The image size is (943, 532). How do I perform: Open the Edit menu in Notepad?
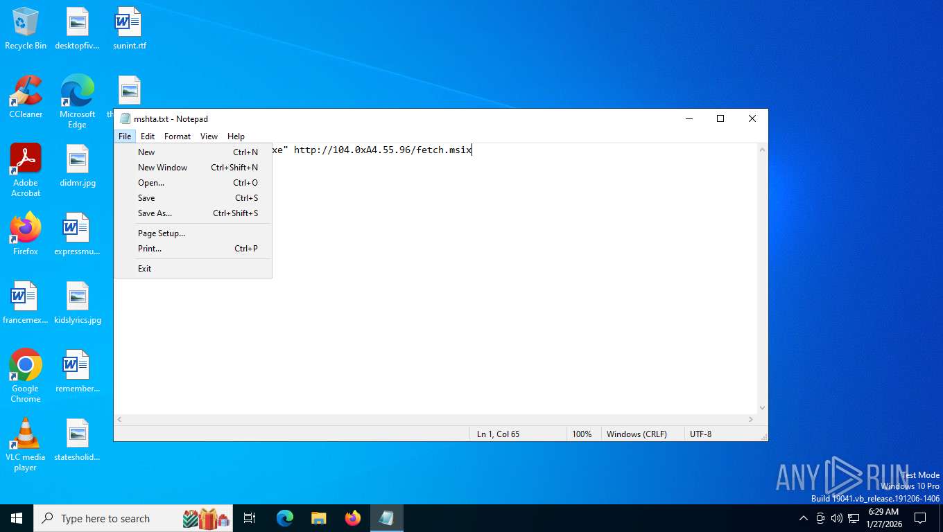tap(148, 136)
